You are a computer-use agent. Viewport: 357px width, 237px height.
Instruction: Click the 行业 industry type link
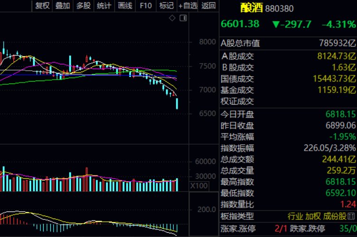tap(295, 216)
